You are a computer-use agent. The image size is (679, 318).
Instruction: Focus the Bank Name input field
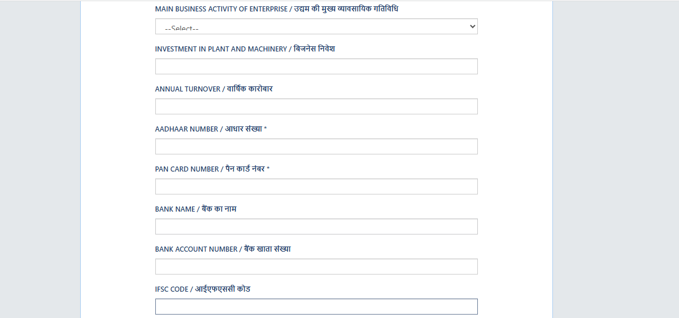click(316, 226)
